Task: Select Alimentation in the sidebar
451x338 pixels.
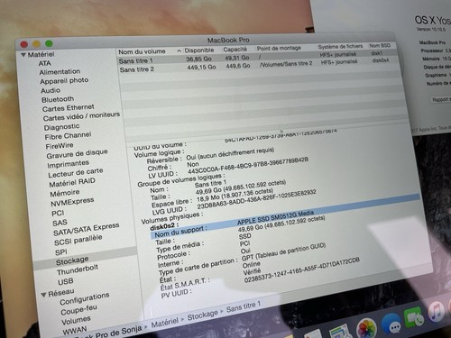Action: (x=60, y=72)
